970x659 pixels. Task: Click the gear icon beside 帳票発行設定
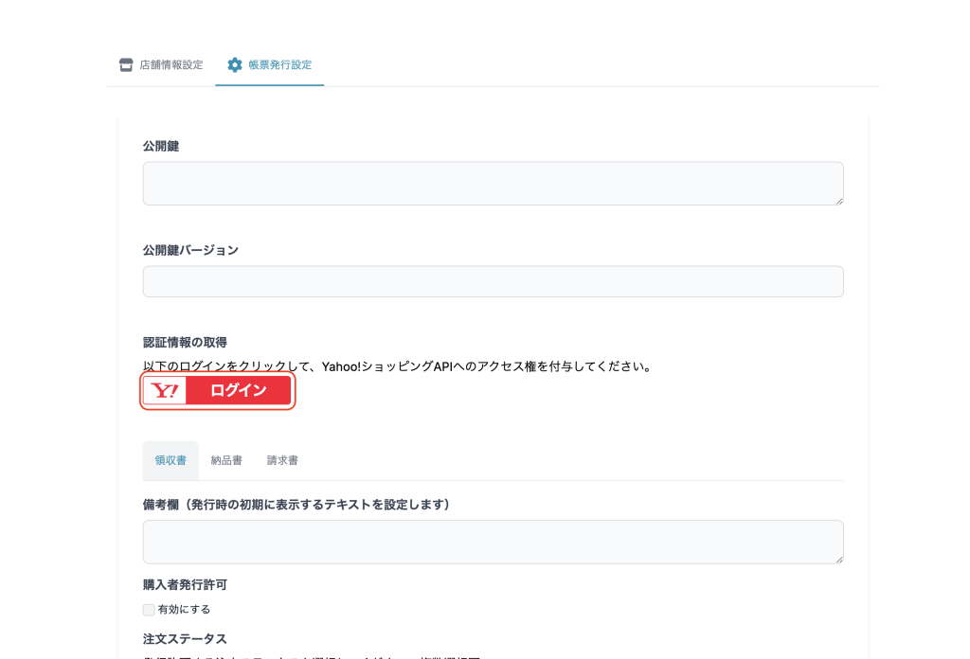[x=235, y=65]
